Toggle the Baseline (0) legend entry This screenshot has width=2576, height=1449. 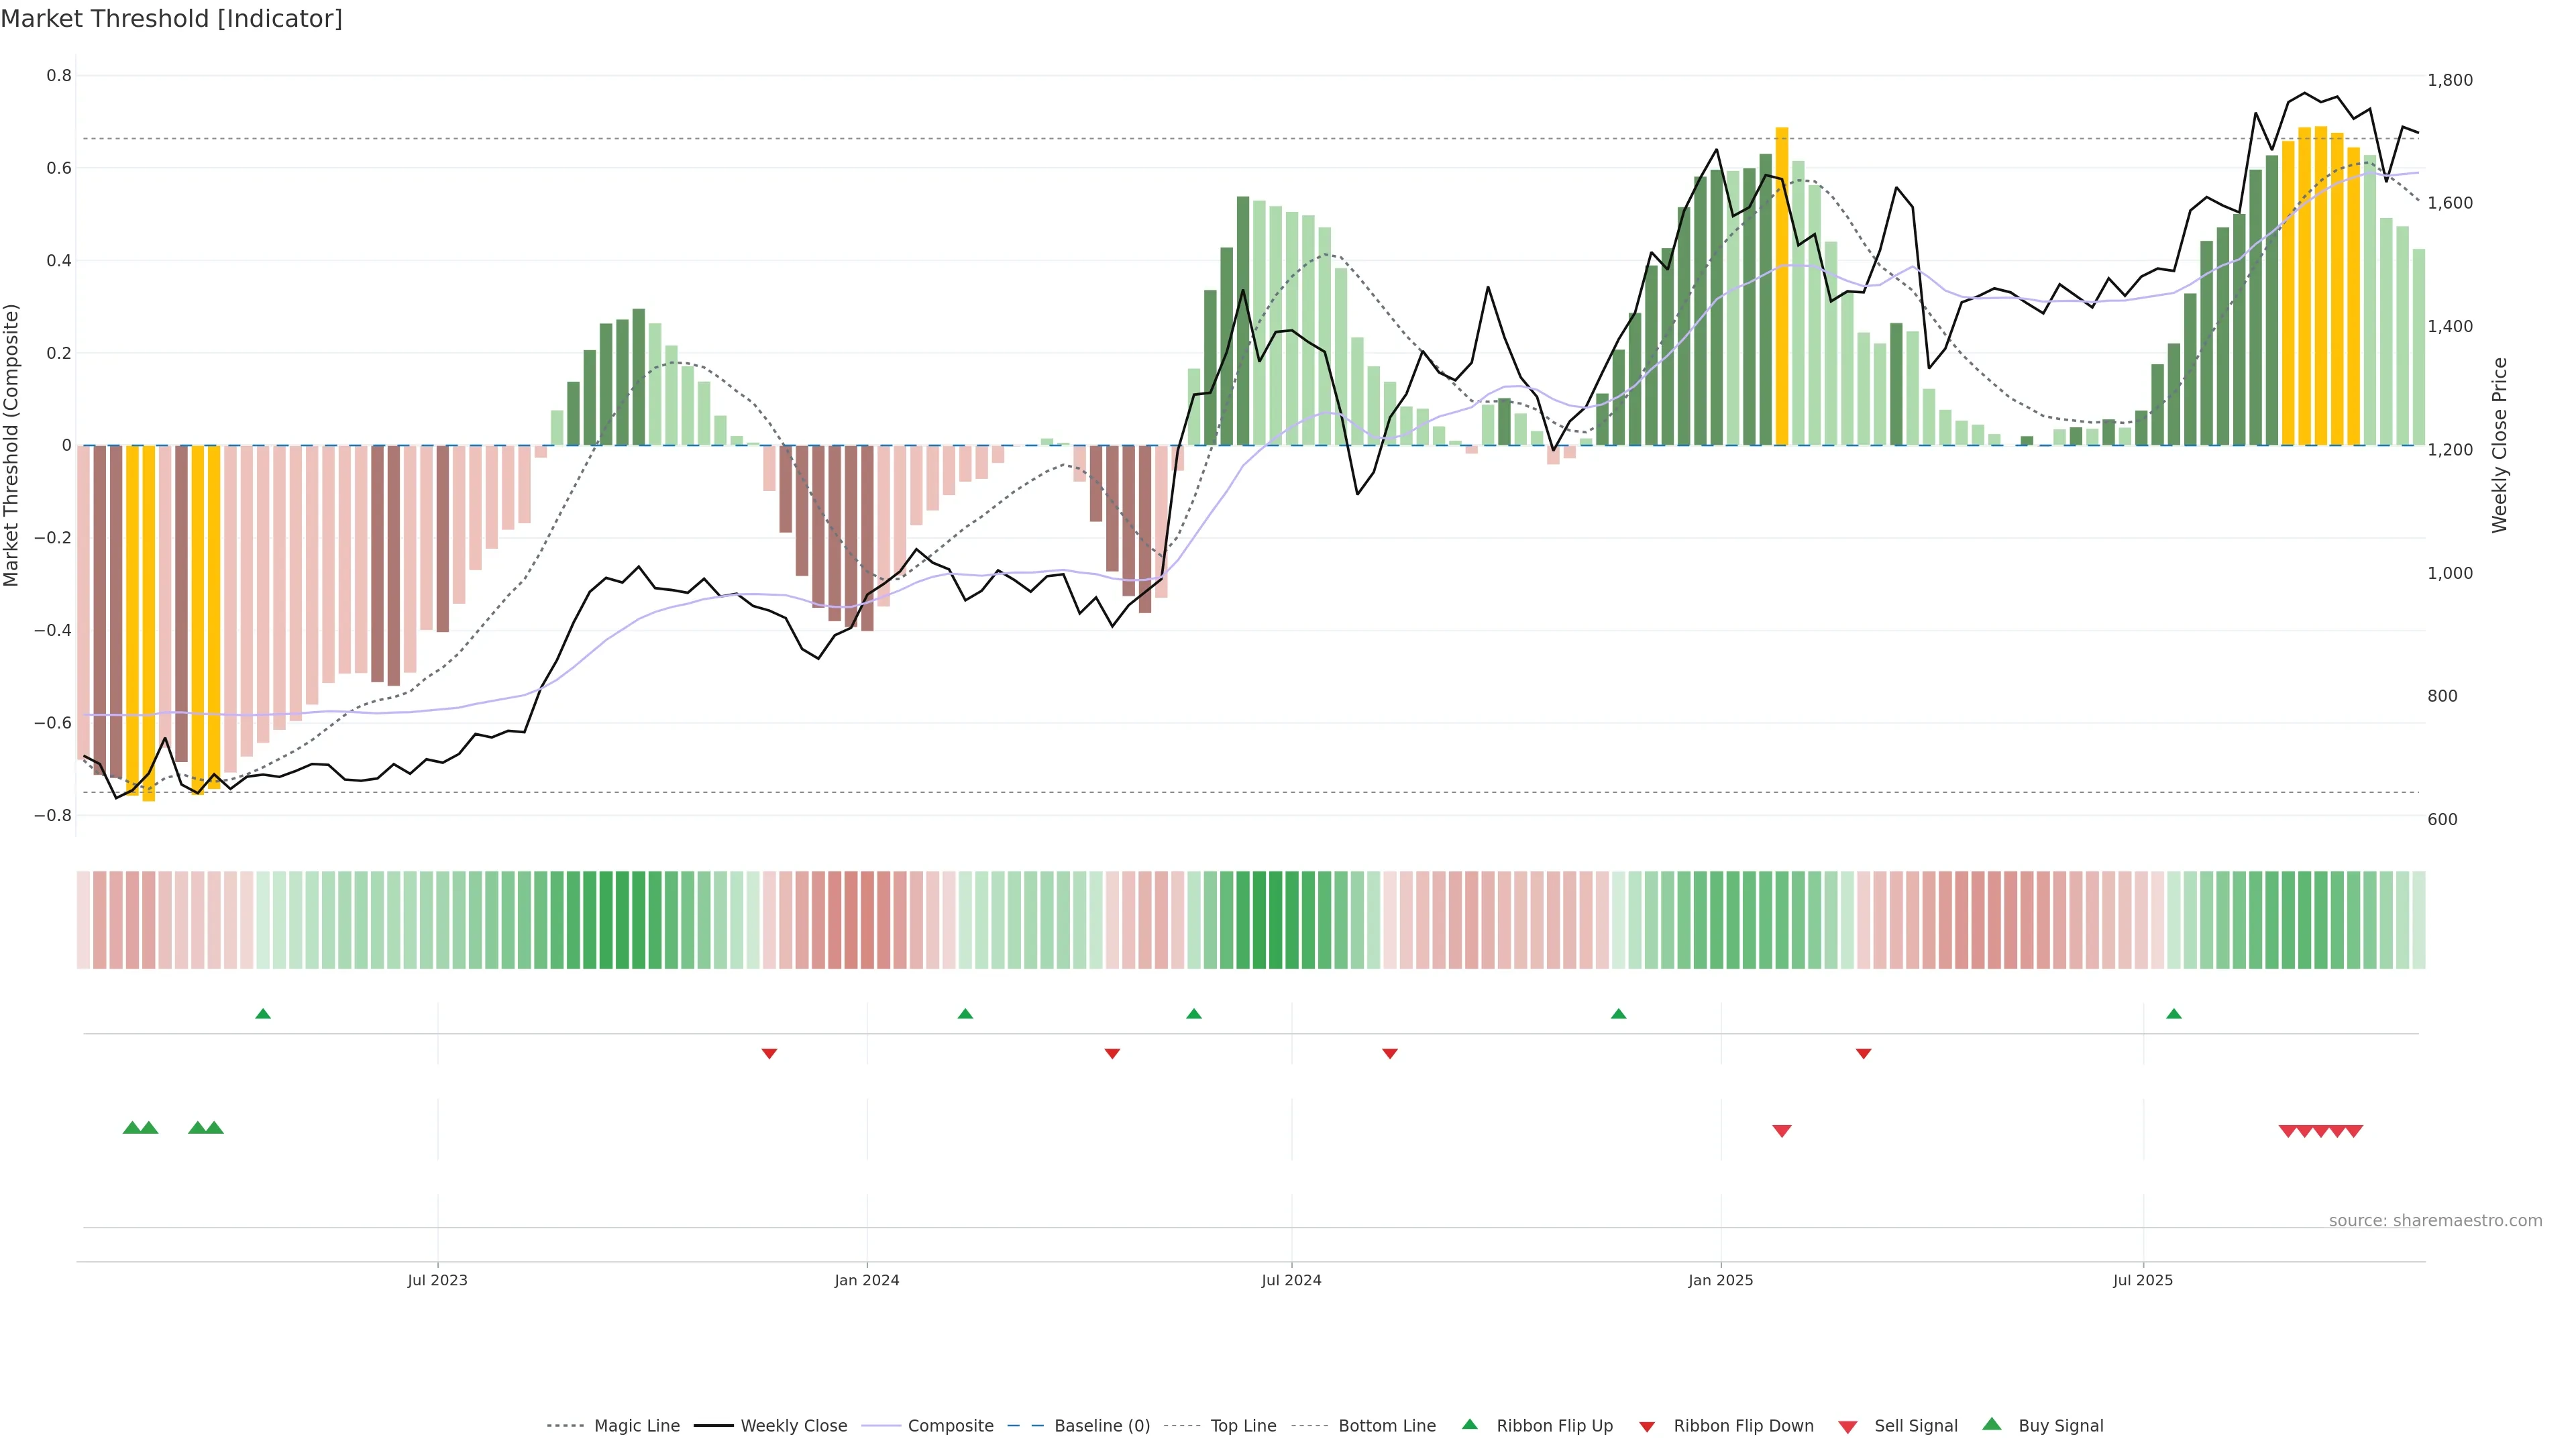[1101, 1426]
